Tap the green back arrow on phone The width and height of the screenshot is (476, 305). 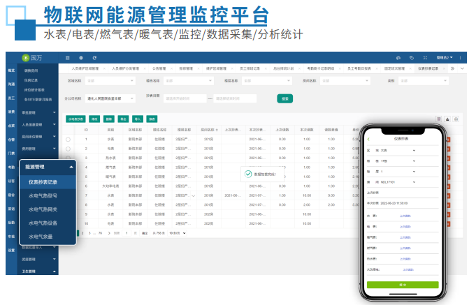point(368,140)
